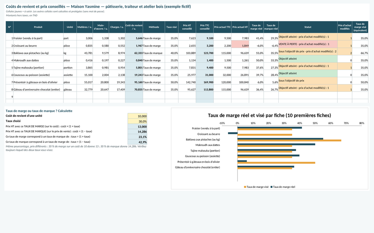Click the Statut column header
374x233 pixels.
click(308, 27)
